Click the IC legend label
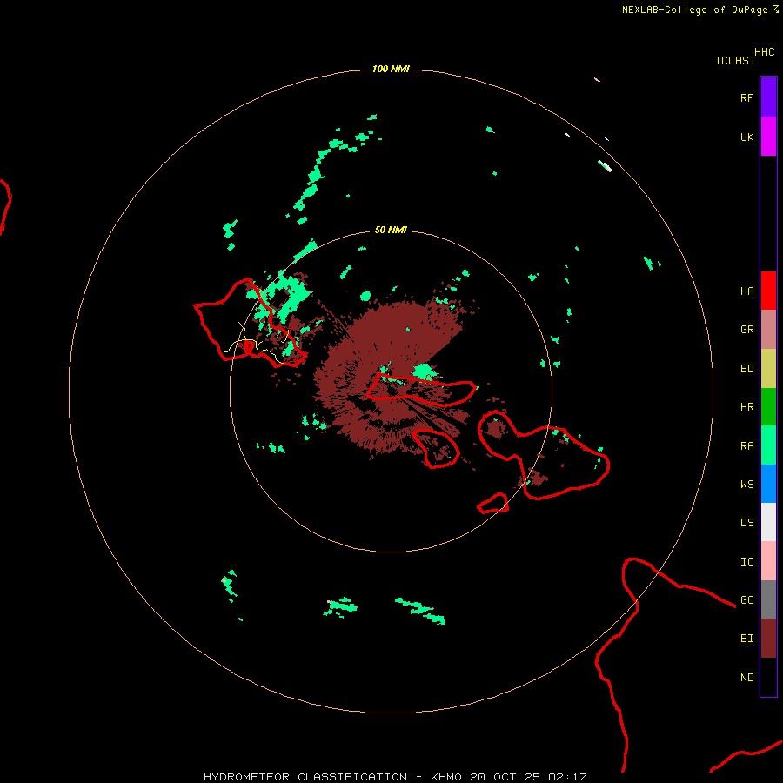The width and height of the screenshot is (783, 783). pyautogui.click(x=746, y=562)
